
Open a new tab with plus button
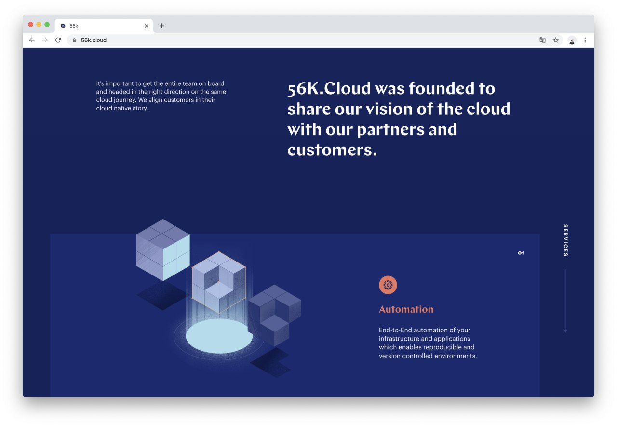(x=161, y=26)
